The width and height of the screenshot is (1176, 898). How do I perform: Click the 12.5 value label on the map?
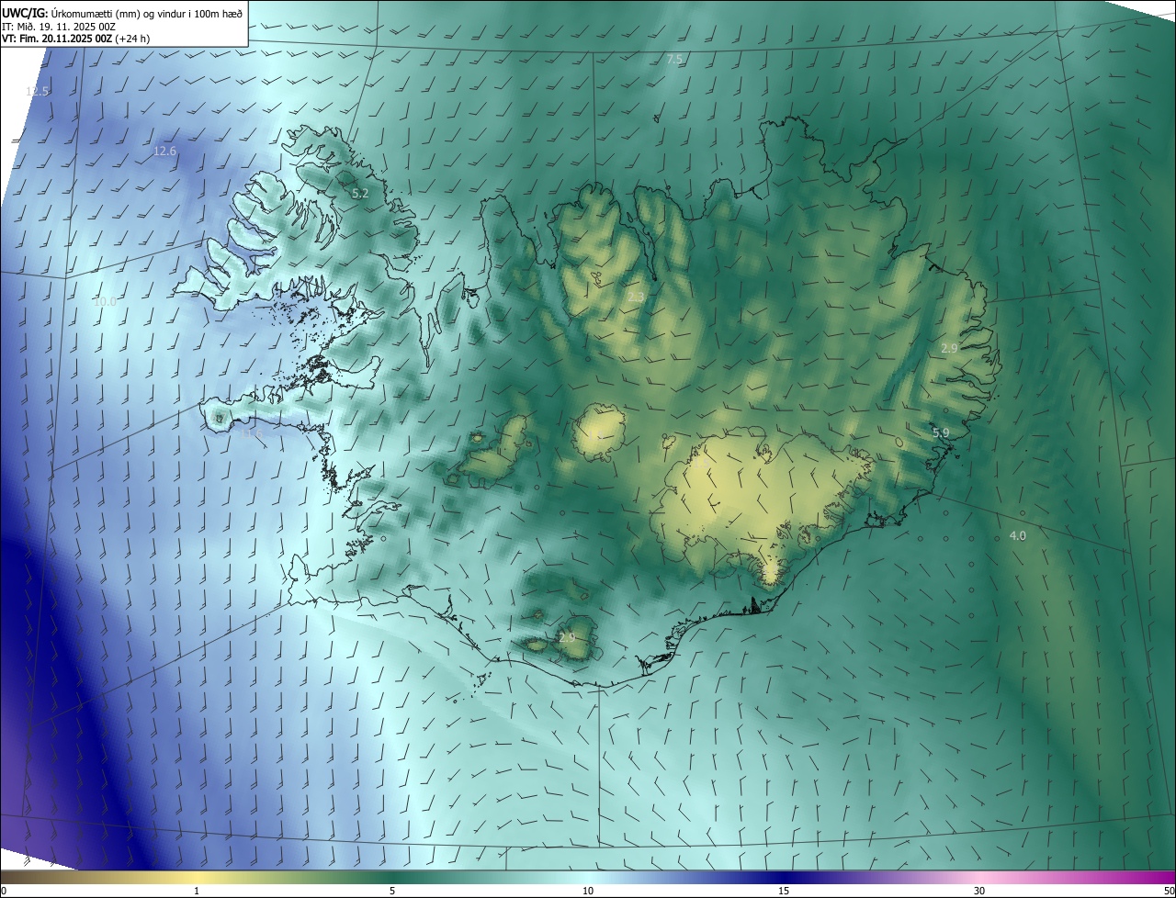[38, 91]
